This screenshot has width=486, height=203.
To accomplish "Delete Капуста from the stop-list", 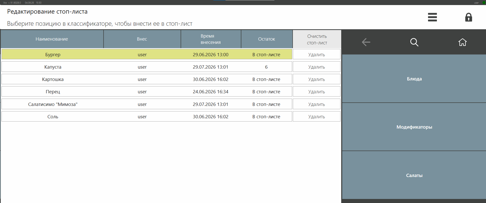I will click(317, 67).
